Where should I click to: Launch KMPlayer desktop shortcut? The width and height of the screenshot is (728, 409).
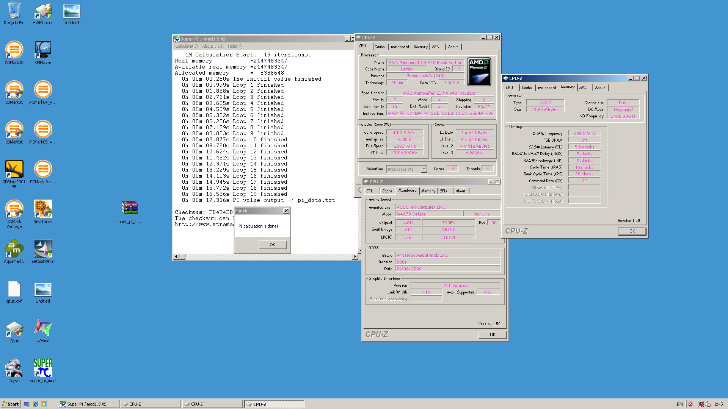pyautogui.click(x=42, y=53)
